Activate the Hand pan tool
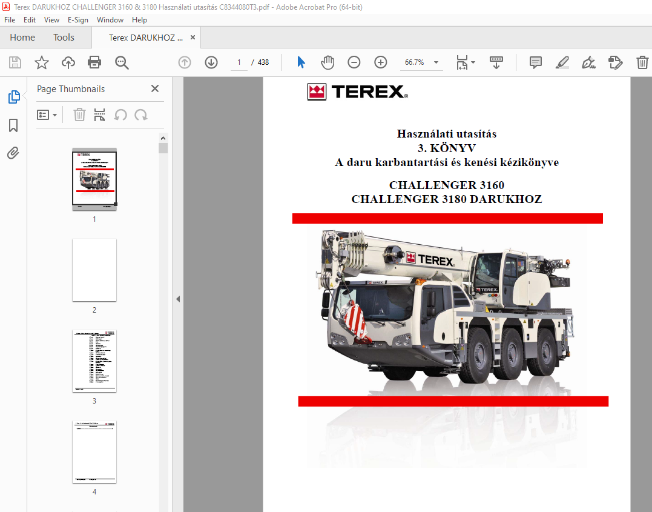The width and height of the screenshot is (652, 512). 328,62
